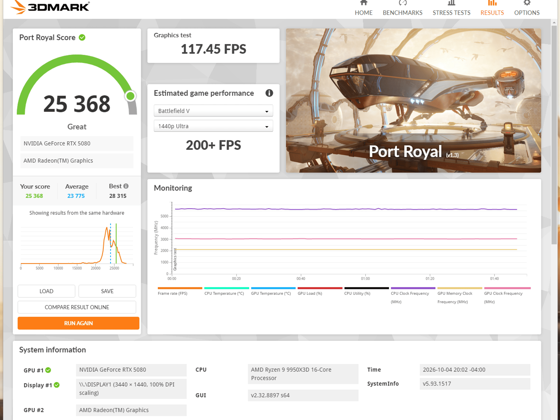Viewport: 560px width, 420px height.
Task: Toggle GPU Temperature legend item
Action: [273, 291]
